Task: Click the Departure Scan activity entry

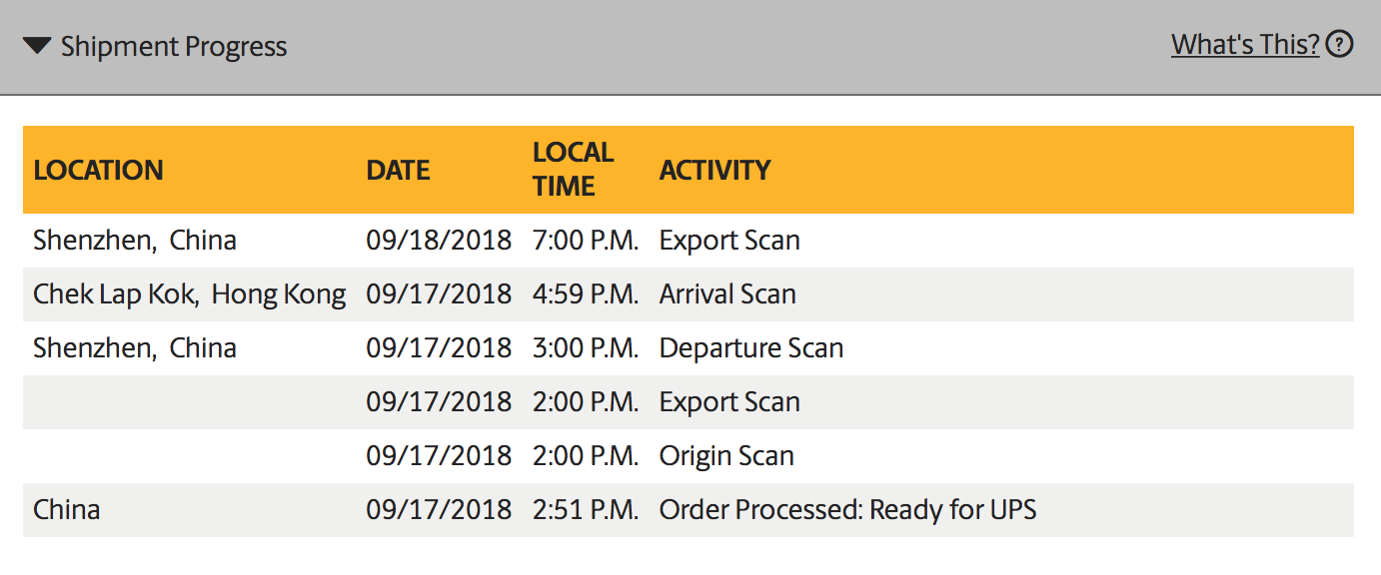Action: [x=751, y=348]
